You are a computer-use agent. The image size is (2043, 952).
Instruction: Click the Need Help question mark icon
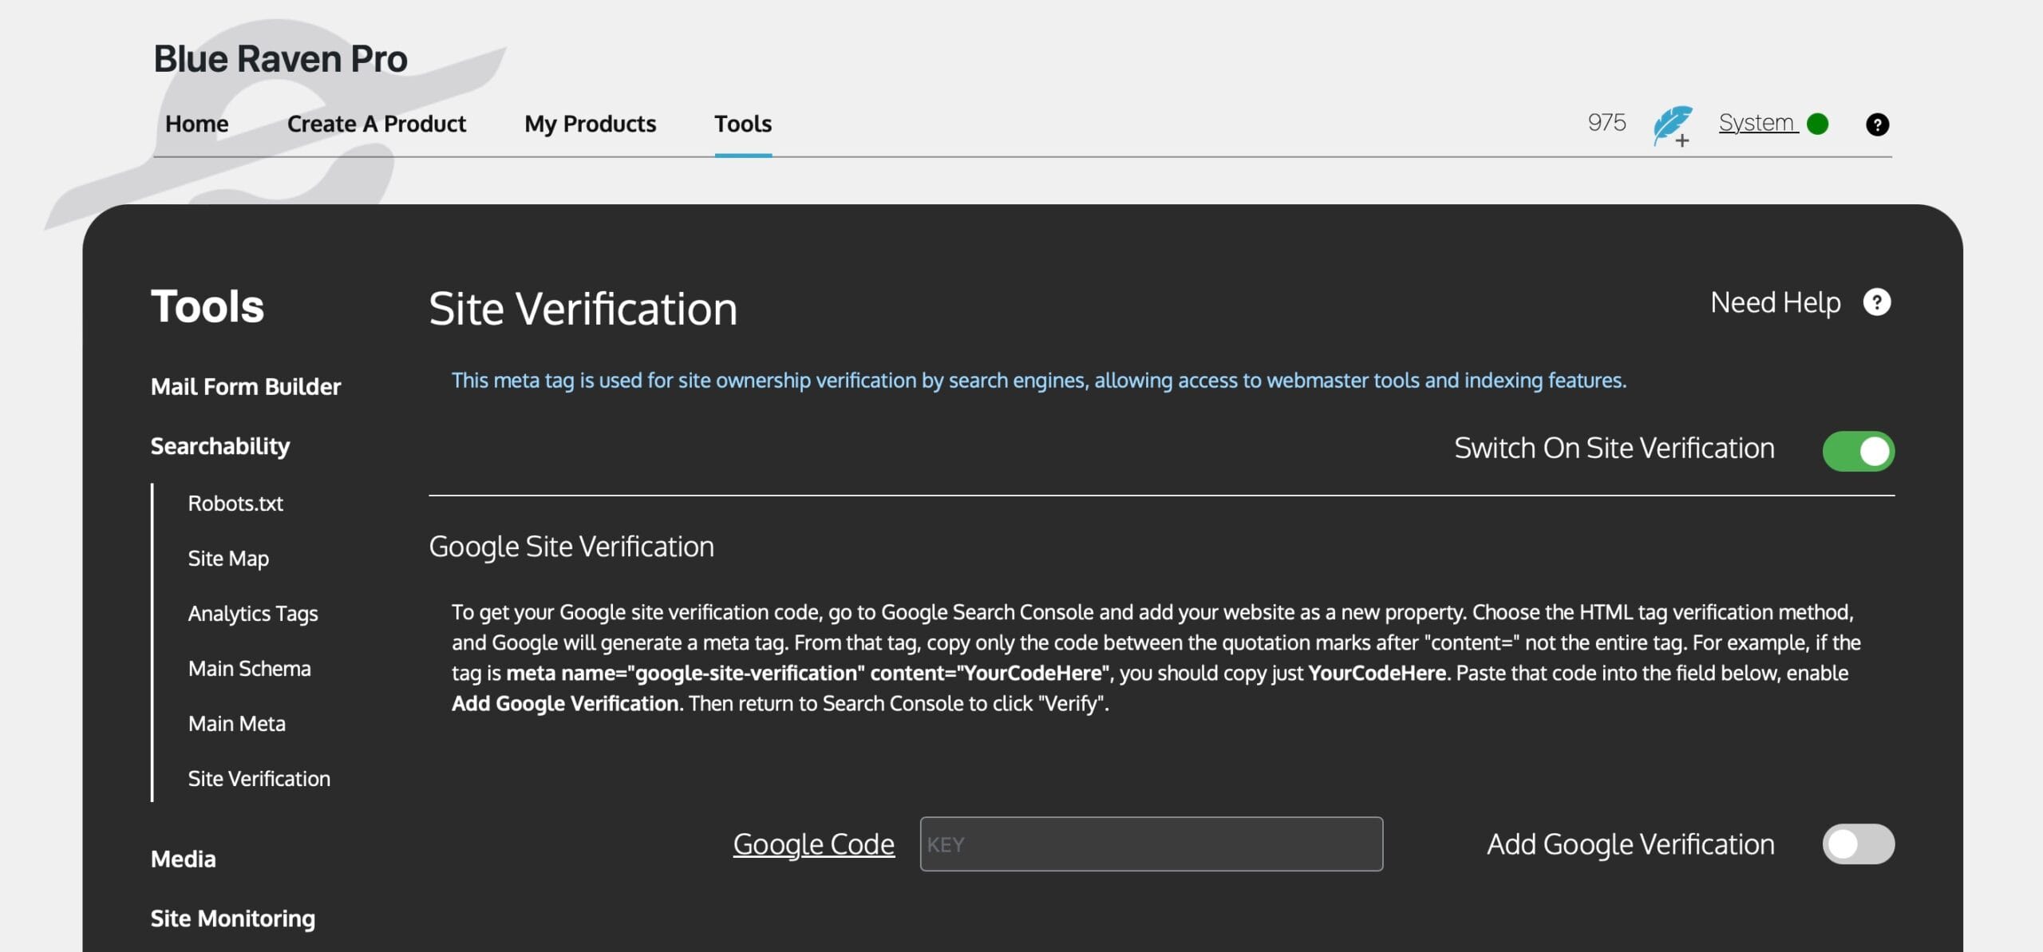1876,302
